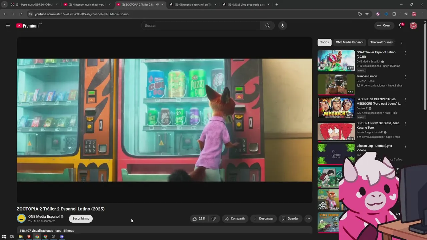Image resolution: width=427 pixels, height=240 pixels.
Task: Select The Walt Disney filter chip
Action: coord(382,42)
